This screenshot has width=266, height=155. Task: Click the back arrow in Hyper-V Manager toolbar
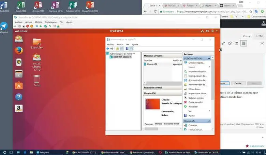pos(108,49)
